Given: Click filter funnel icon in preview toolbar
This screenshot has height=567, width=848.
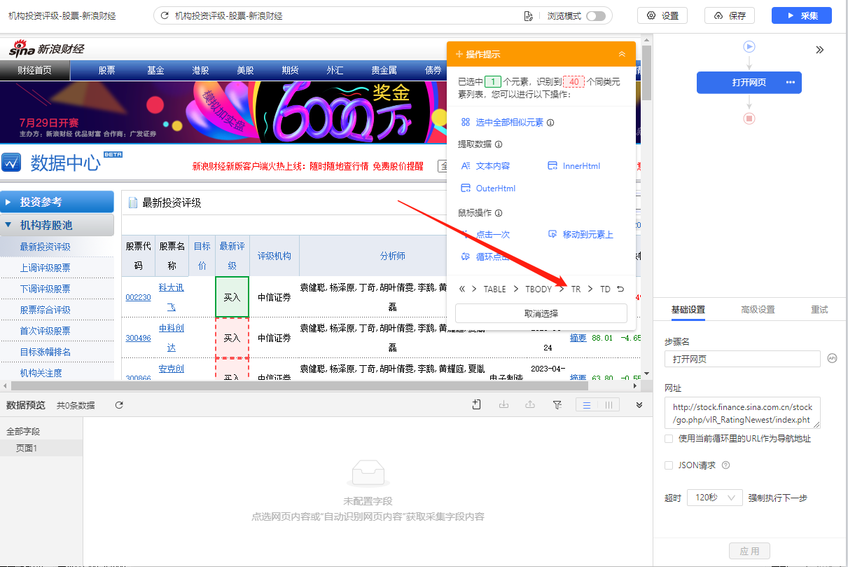Looking at the screenshot, I should point(557,404).
